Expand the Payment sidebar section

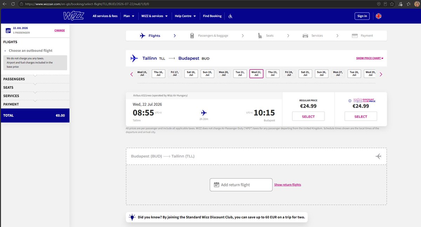pos(35,104)
